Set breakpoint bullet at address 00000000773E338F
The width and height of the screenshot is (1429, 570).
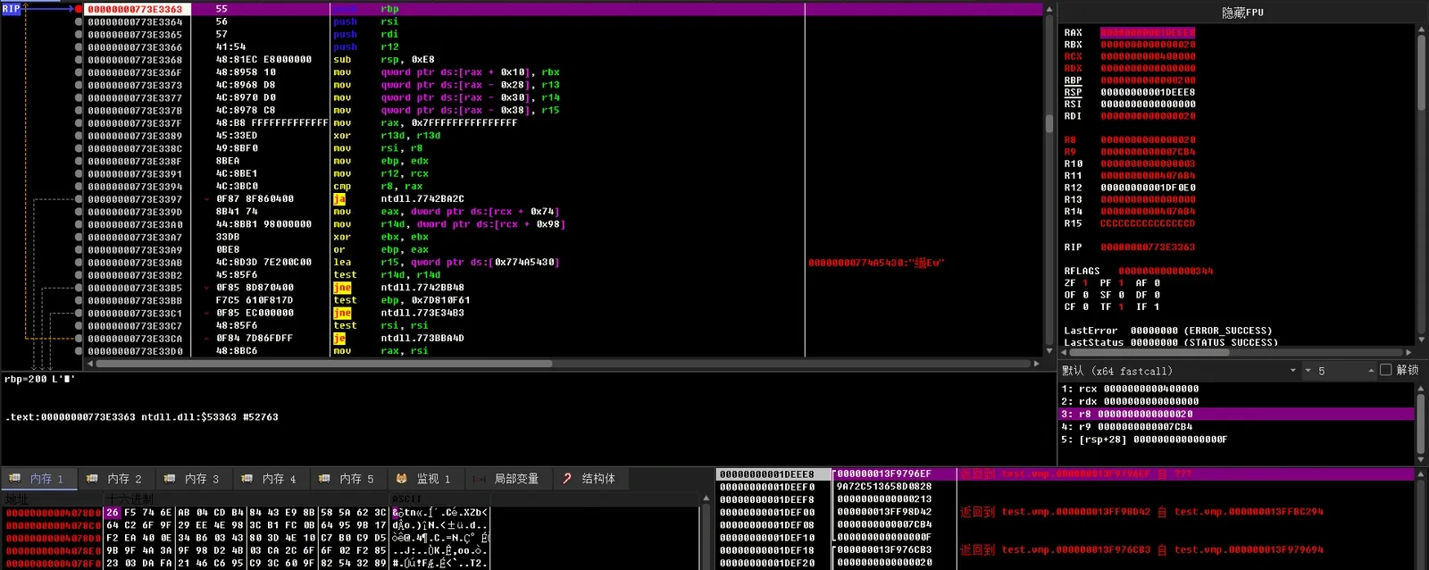[x=79, y=161]
